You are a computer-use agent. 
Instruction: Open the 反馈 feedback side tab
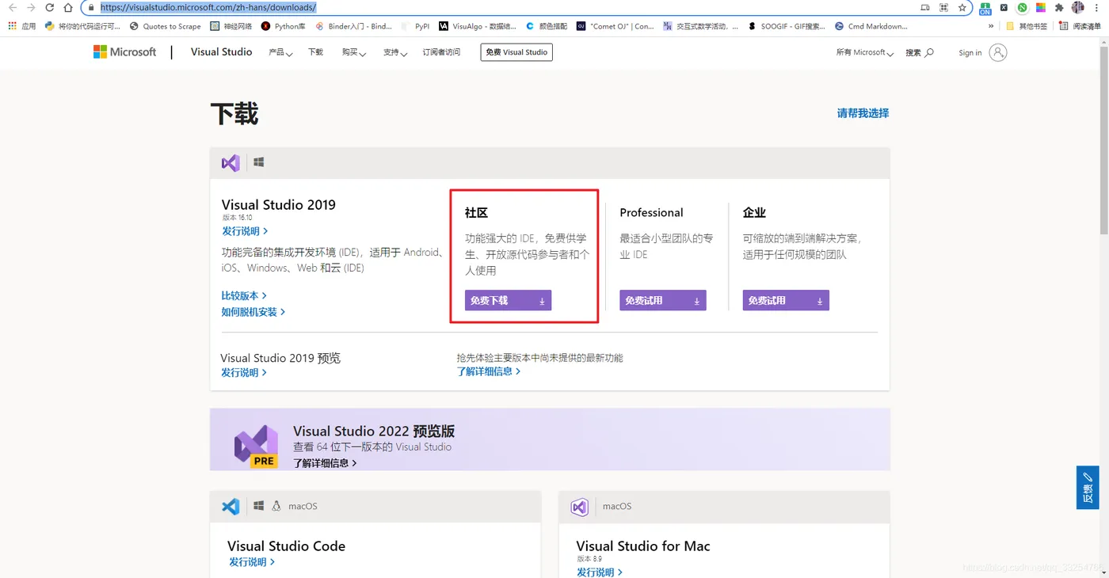click(x=1087, y=487)
